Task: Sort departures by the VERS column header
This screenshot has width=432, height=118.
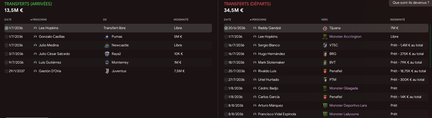Action: [x=324, y=19]
